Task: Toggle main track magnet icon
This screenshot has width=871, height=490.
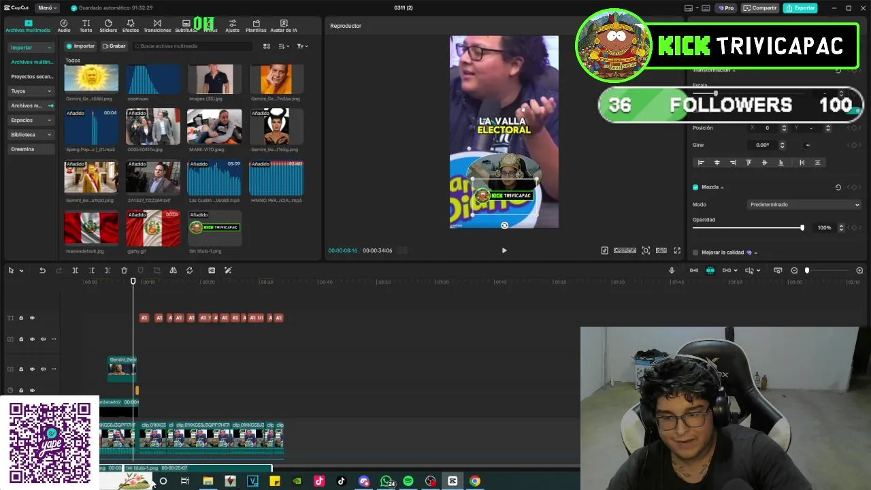Action: point(694,270)
